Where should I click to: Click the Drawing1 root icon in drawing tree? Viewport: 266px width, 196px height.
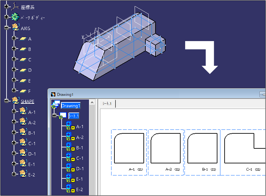[x=55, y=105]
